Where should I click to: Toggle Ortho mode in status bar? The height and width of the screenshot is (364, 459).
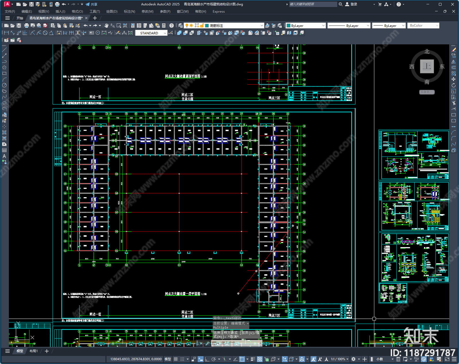pos(207,359)
